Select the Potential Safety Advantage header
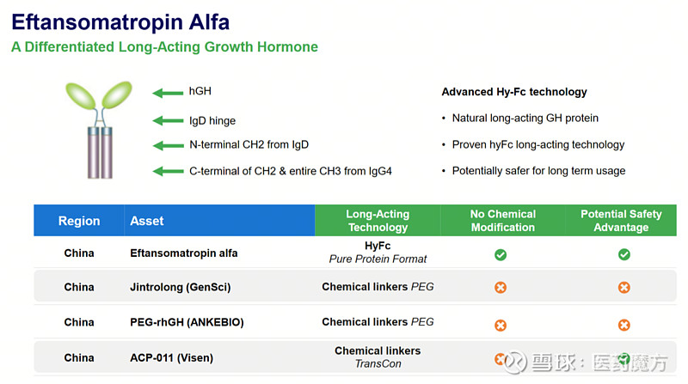The width and height of the screenshot is (688, 384). click(x=621, y=221)
